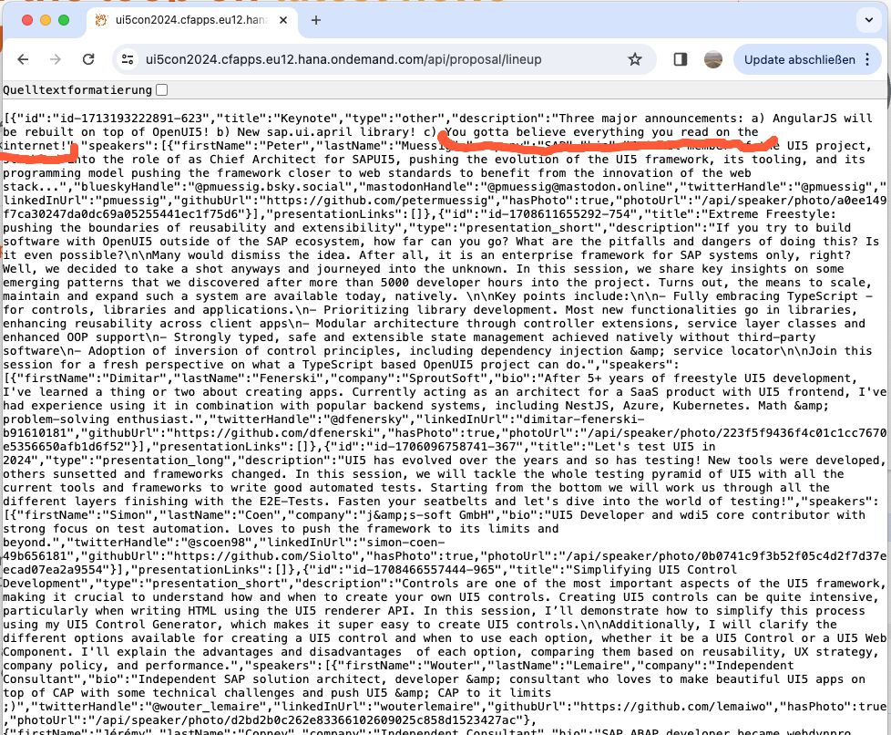View site information icon in address bar
Screen dimensions: 891x735
(x=128, y=59)
